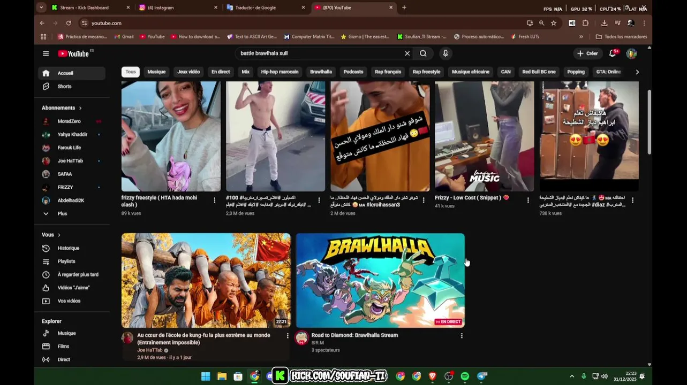This screenshot has height=385, width=687.
Task: Open a new browser tab
Action: [x=404, y=7]
